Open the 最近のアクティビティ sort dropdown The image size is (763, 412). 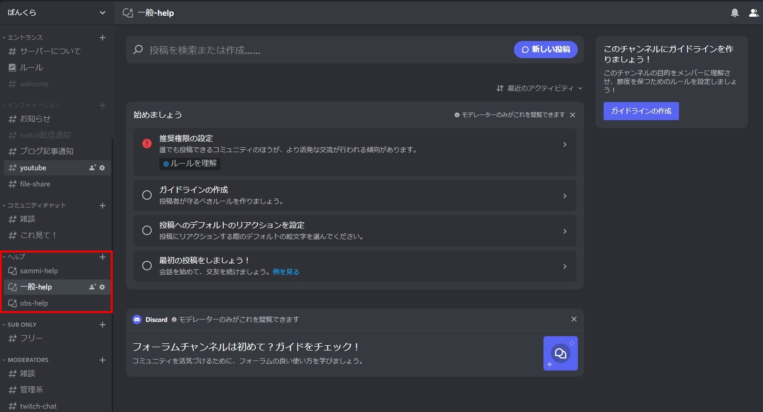click(539, 88)
